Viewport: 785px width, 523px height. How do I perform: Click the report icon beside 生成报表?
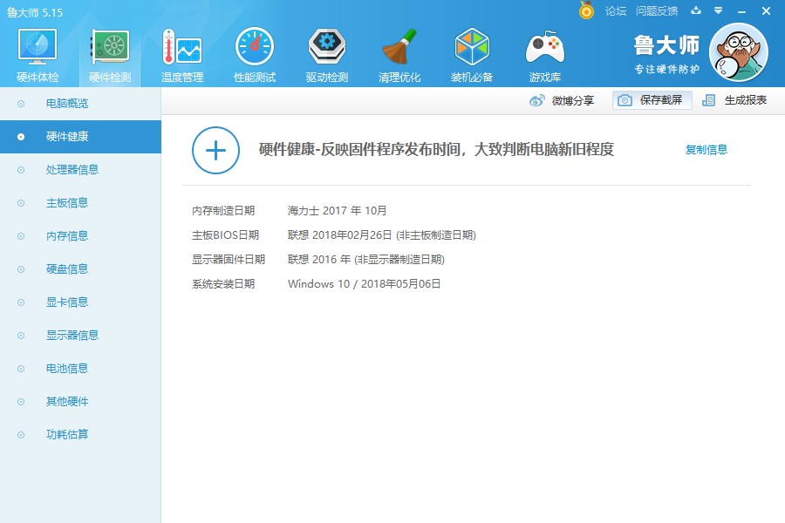(708, 100)
